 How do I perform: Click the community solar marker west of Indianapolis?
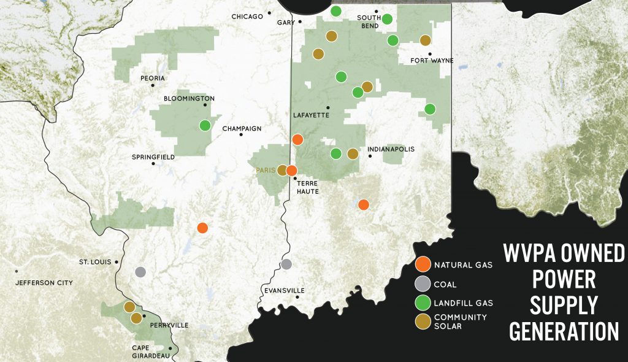pyautogui.click(x=353, y=153)
